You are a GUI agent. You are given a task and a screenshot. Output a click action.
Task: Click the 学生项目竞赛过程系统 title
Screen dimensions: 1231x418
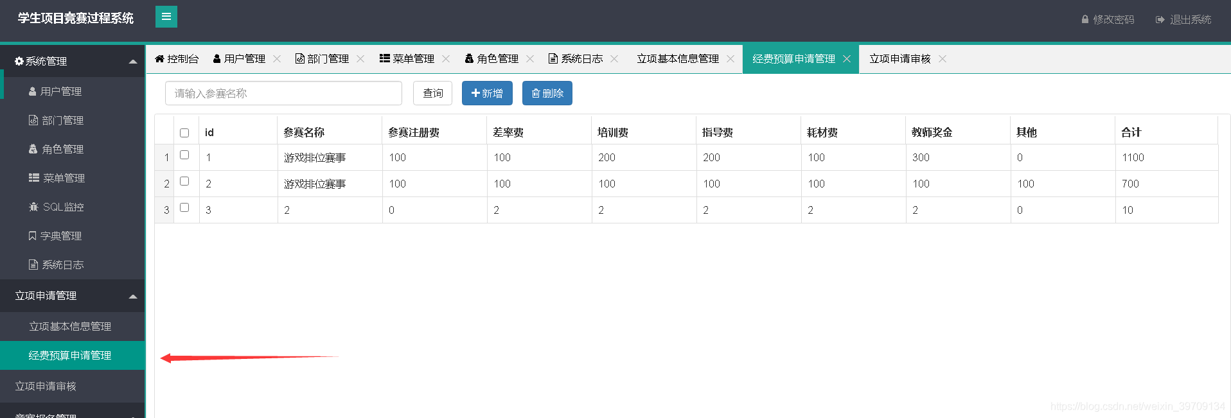click(x=76, y=18)
